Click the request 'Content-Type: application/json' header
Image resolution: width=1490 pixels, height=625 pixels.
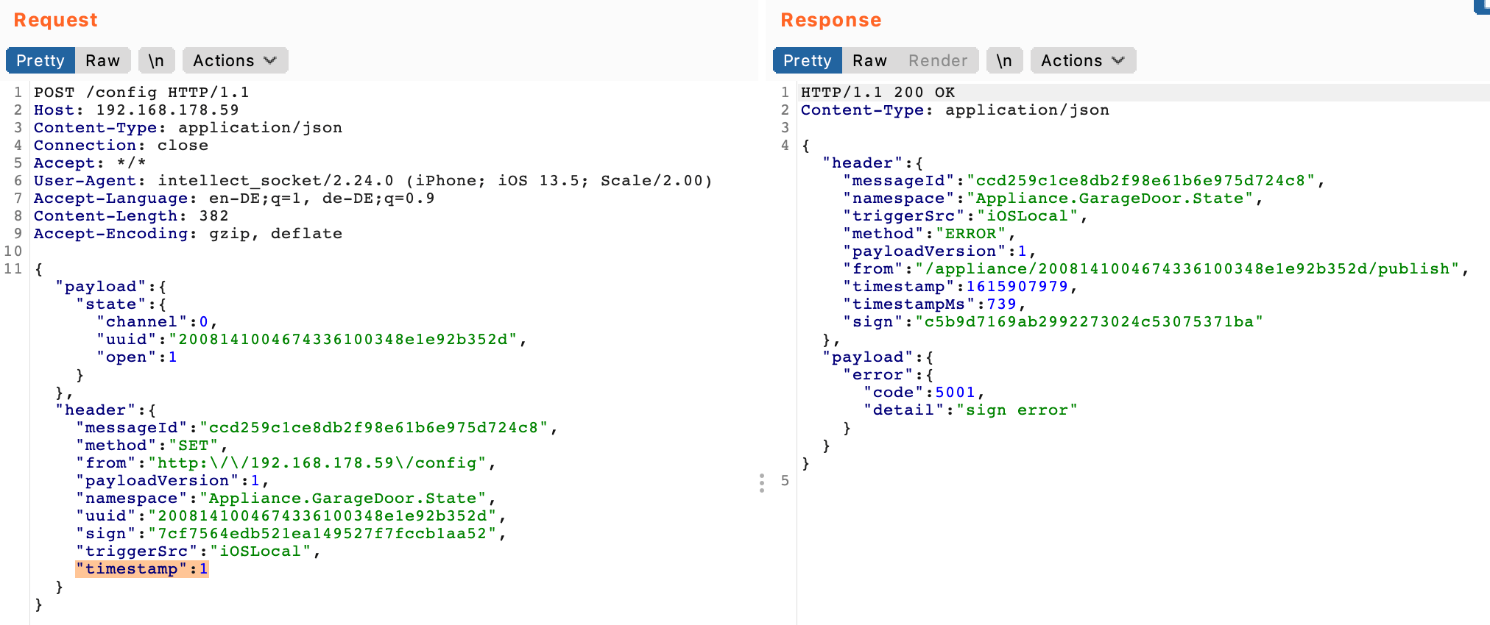pyautogui.click(x=188, y=128)
